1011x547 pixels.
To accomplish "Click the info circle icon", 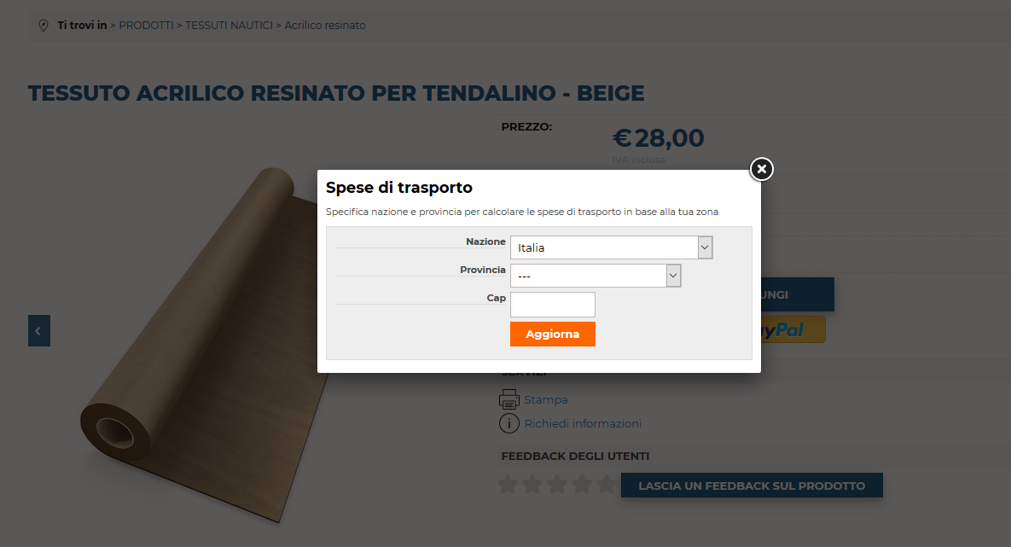I will (509, 423).
